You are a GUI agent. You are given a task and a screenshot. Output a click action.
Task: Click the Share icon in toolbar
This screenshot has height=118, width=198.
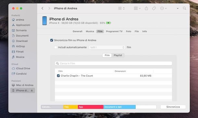146,8
